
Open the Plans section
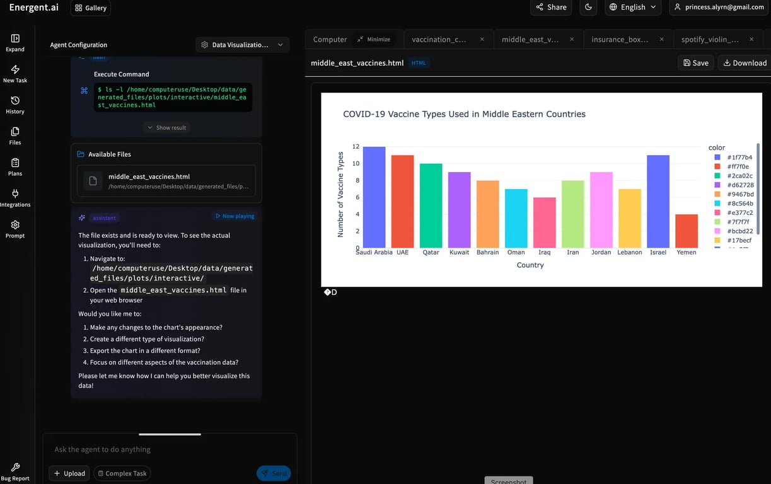pos(15,167)
